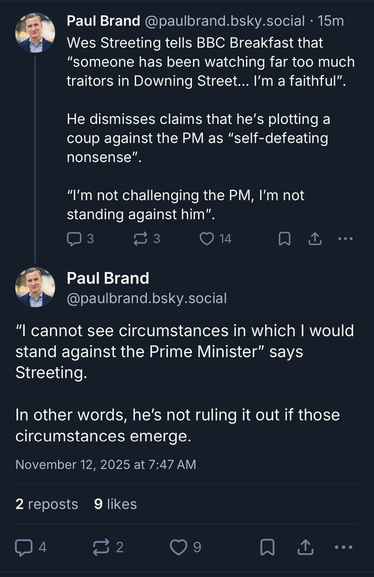Open @paulbrand.bsky.social handle on main post
This screenshot has width=374, height=577.
tap(146, 298)
